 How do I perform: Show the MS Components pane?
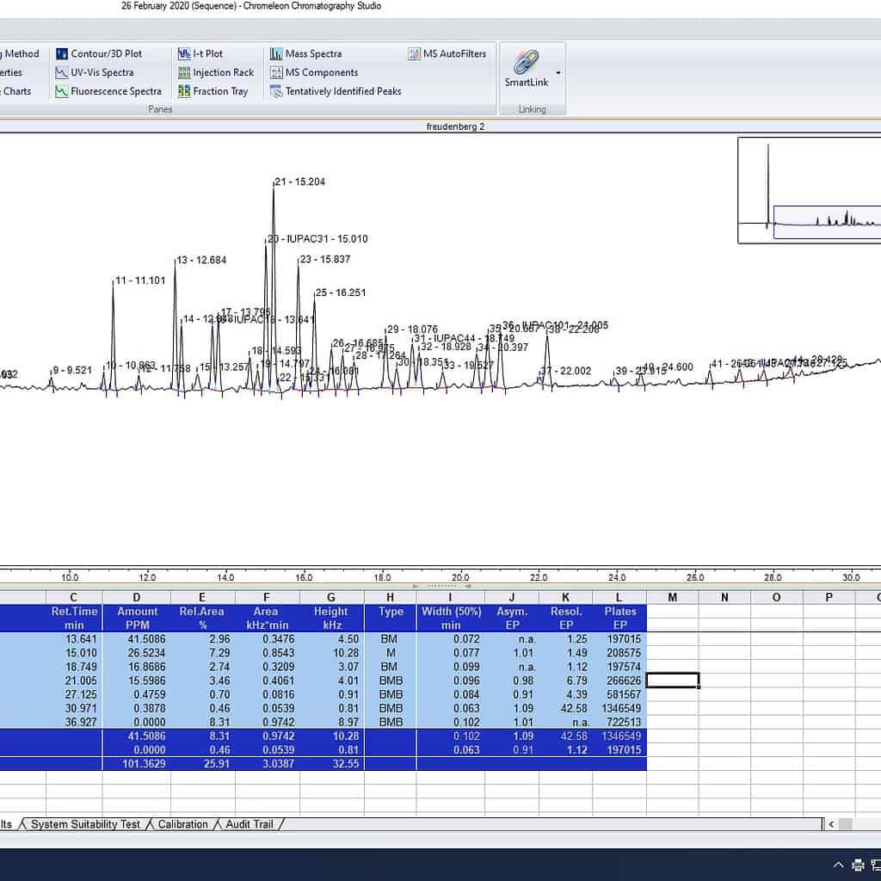[x=314, y=72]
